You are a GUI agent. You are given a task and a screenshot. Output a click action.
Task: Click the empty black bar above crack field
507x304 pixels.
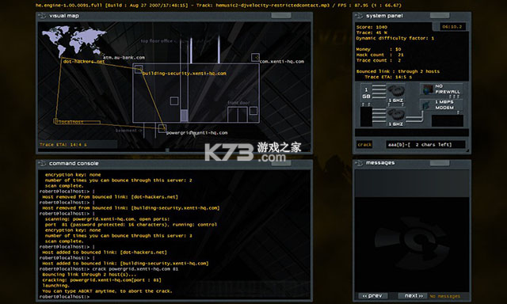pyautogui.click(x=412, y=132)
